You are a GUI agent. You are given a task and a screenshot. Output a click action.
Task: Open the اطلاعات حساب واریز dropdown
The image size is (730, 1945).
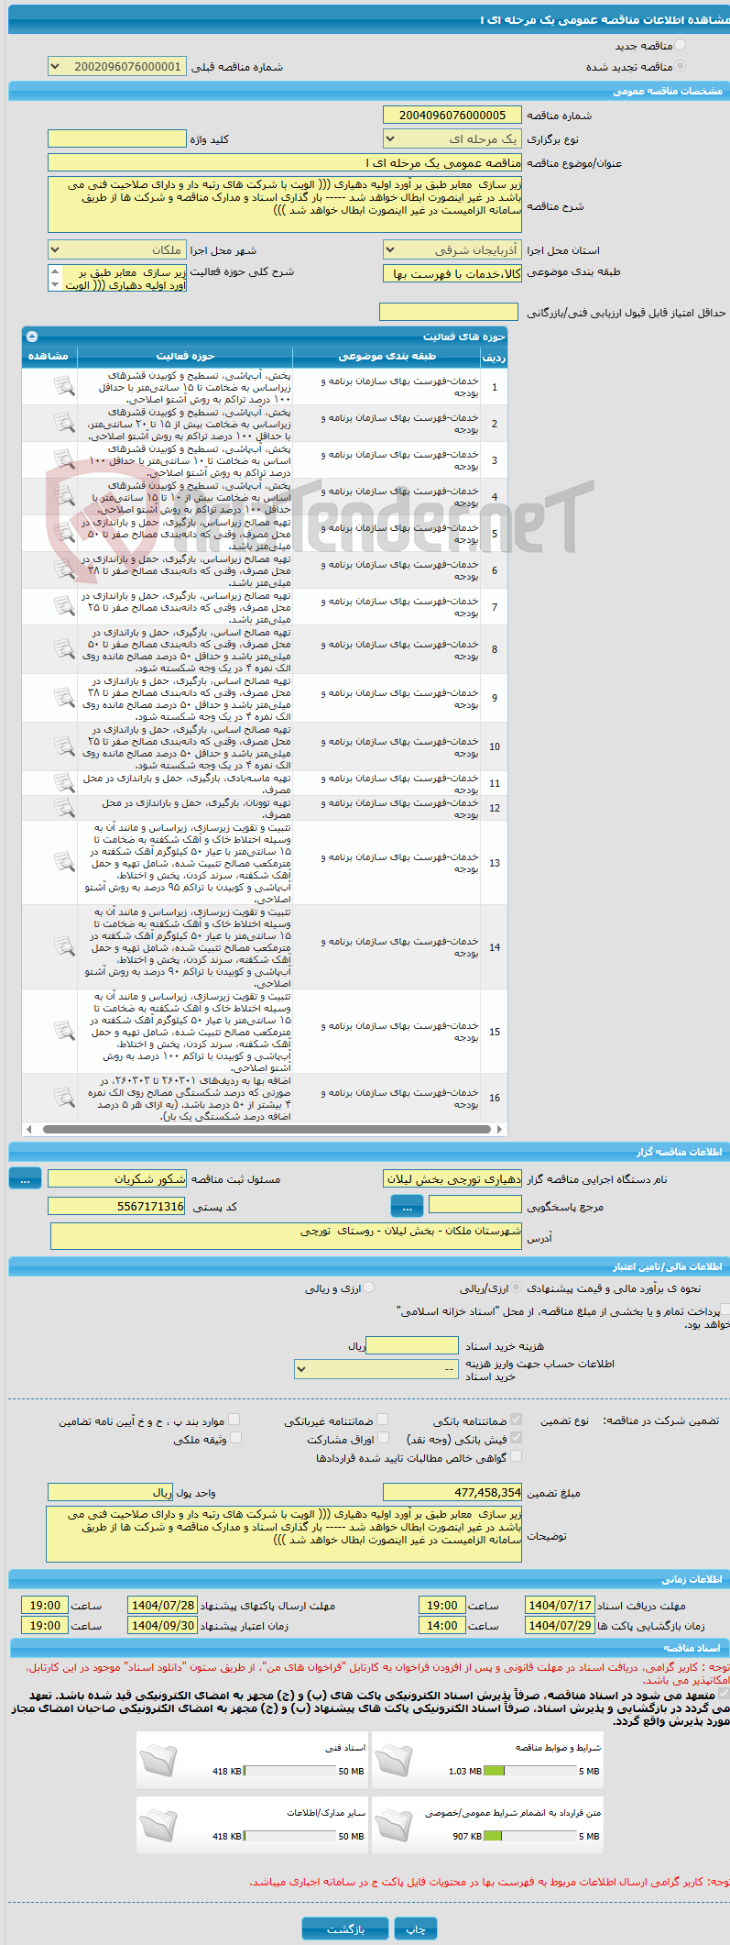376,1369
